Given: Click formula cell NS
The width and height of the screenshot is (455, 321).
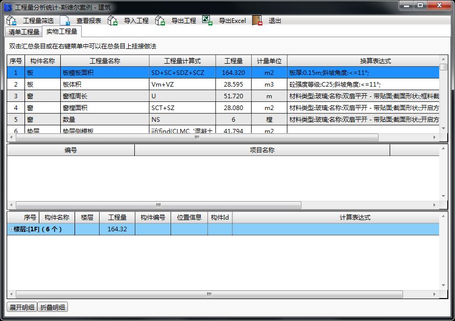Looking at the screenshot, I should 182,120.
